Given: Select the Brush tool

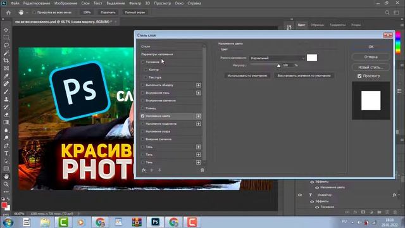Looking at the screenshot, I should click(6, 91).
